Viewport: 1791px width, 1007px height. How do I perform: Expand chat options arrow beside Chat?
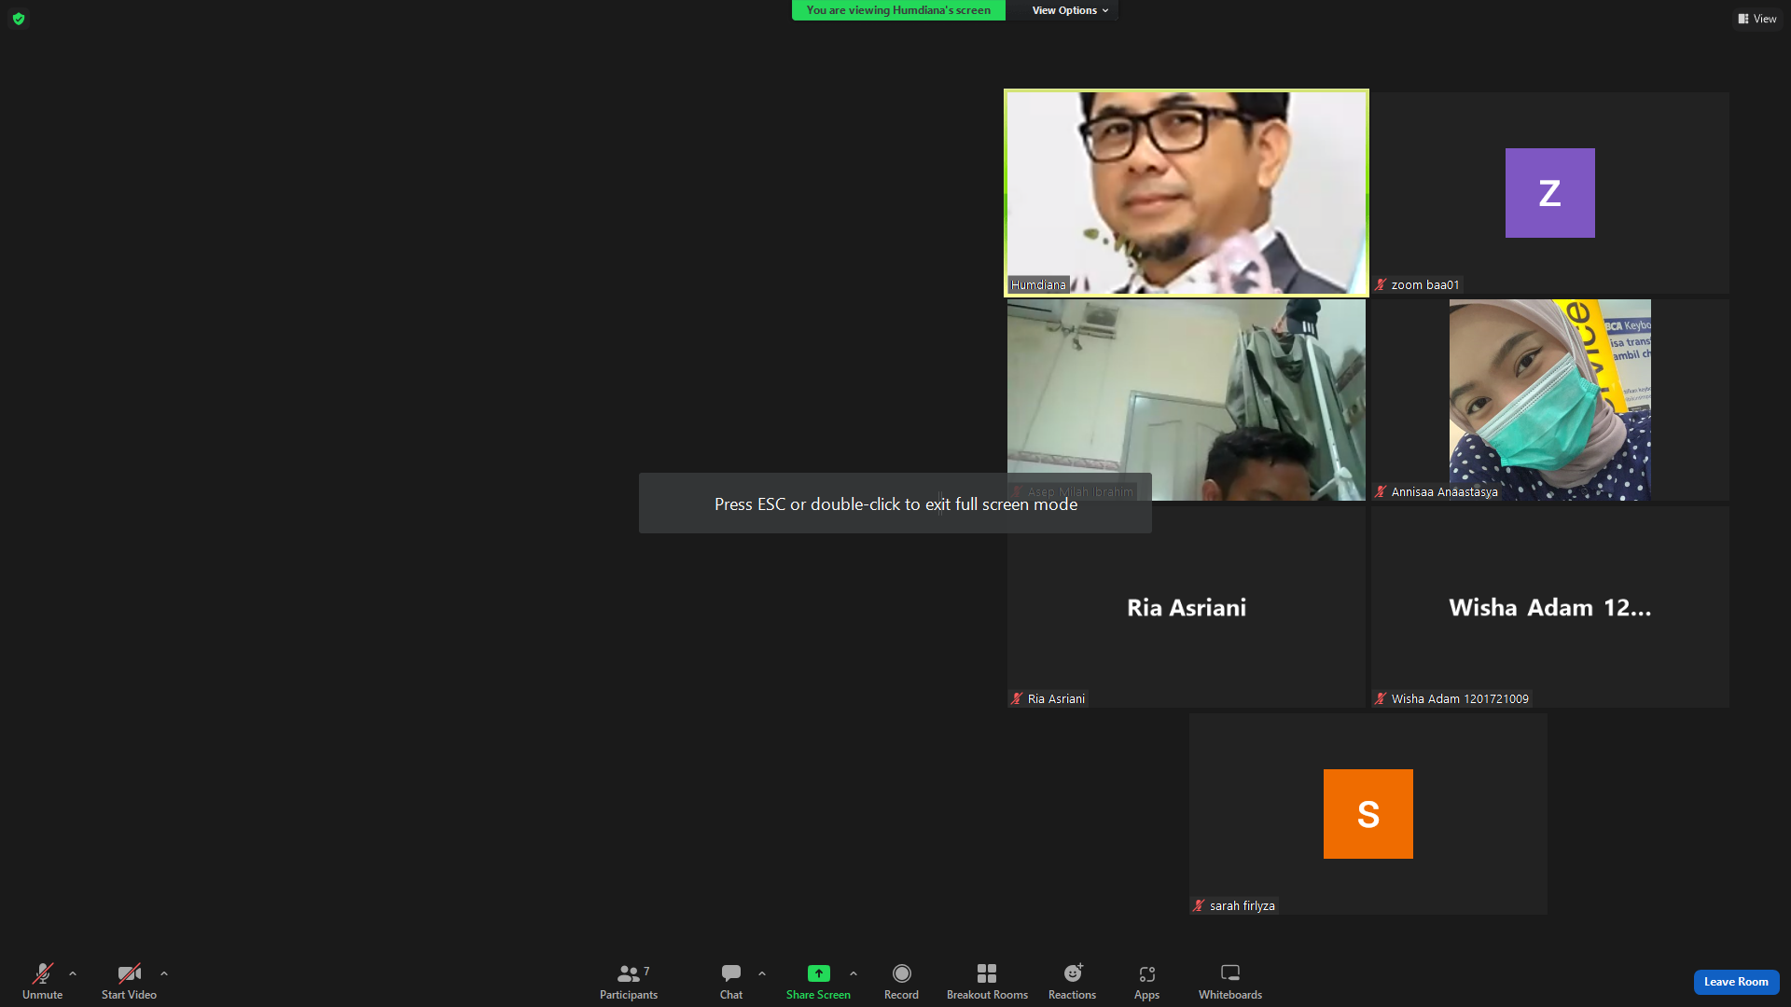pyautogui.click(x=762, y=973)
